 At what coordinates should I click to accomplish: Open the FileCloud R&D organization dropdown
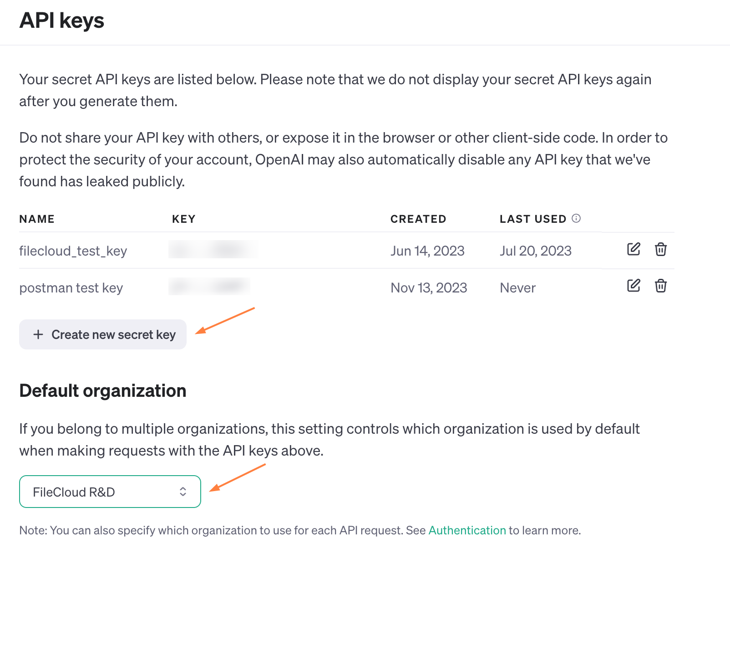click(110, 492)
